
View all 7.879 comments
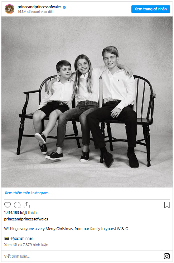tap(26, 245)
